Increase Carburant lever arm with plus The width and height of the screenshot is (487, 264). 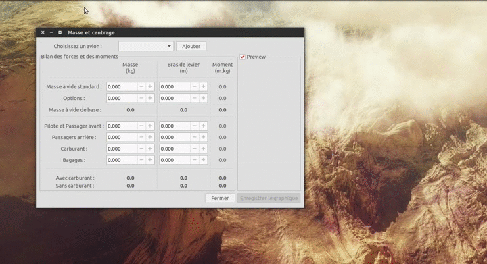click(203, 149)
